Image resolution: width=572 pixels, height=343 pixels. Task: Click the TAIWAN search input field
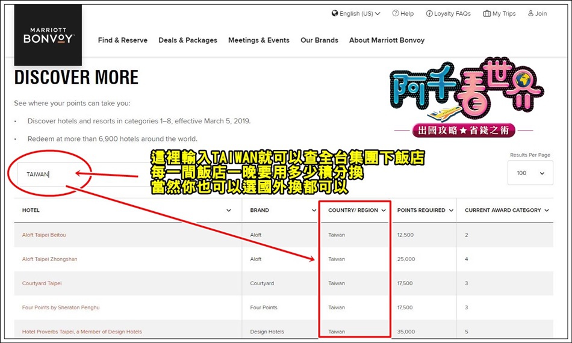pyautogui.click(x=84, y=175)
